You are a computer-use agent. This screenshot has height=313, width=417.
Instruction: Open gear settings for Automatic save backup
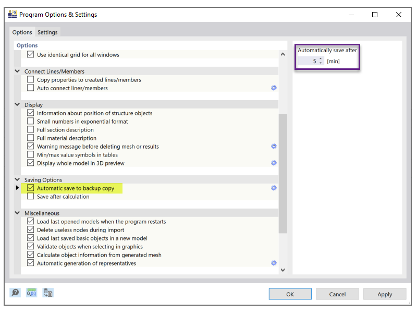tap(273, 188)
